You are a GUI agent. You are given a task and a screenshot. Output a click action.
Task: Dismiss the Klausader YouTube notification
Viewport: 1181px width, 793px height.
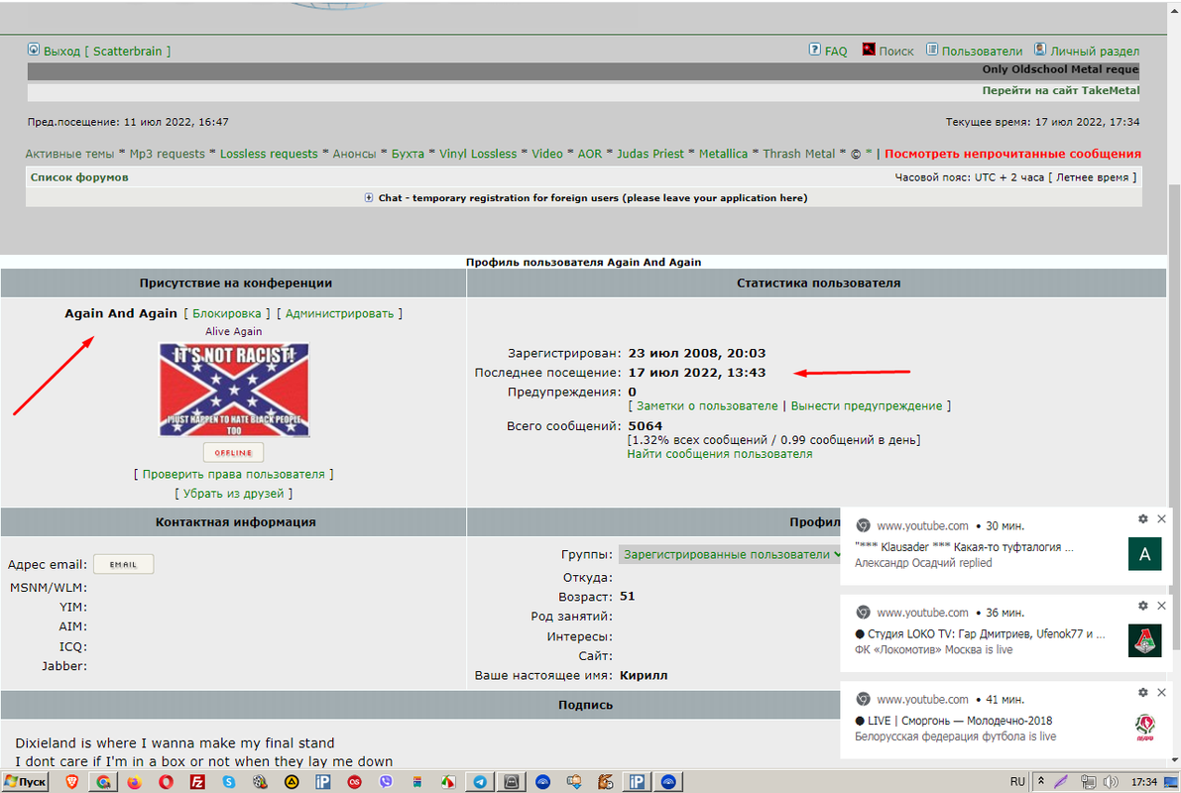click(1161, 518)
